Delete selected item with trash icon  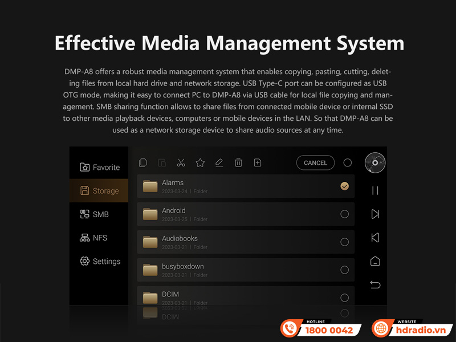tap(238, 163)
